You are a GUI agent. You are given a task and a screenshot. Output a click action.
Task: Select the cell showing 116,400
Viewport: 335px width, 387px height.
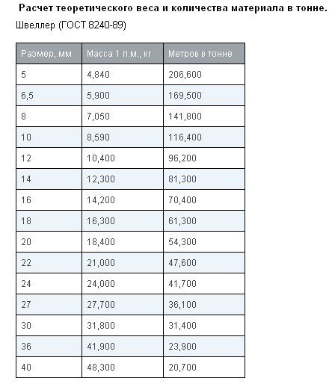tap(204, 137)
